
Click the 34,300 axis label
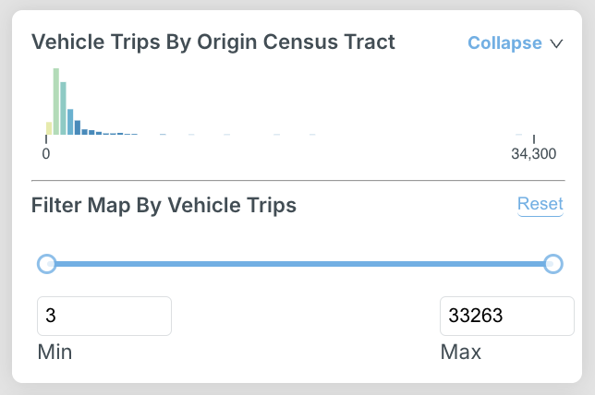(533, 154)
